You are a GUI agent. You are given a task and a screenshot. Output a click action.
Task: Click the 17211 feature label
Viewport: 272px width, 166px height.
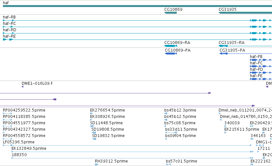click(264, 148)
